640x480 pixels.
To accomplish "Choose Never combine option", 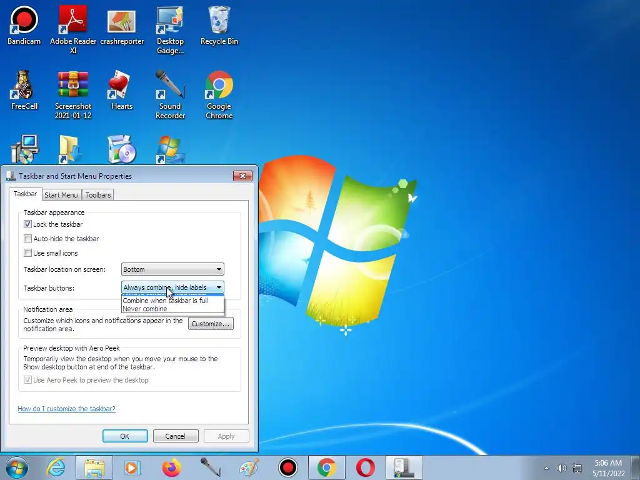I will pos(172,309).
